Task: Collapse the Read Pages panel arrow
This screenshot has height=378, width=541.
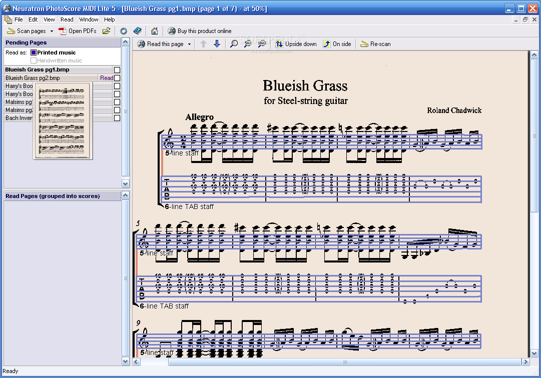Action: (x=126, y=195)
